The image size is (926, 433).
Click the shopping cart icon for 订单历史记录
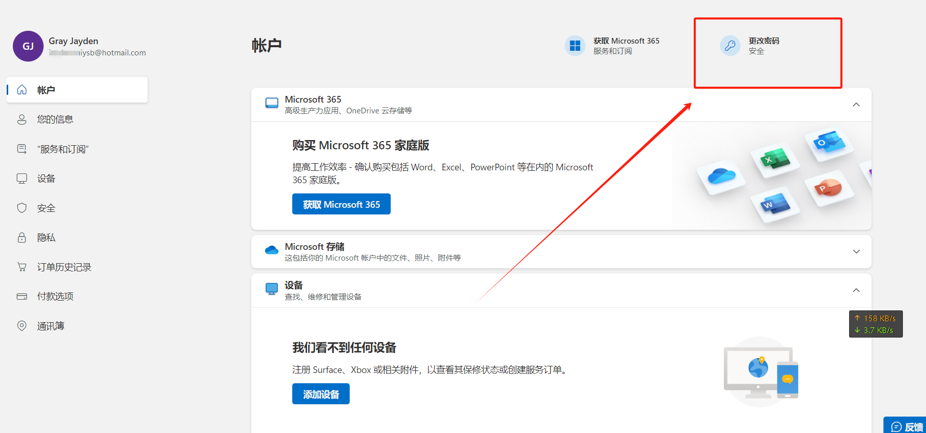pos(22,267)
